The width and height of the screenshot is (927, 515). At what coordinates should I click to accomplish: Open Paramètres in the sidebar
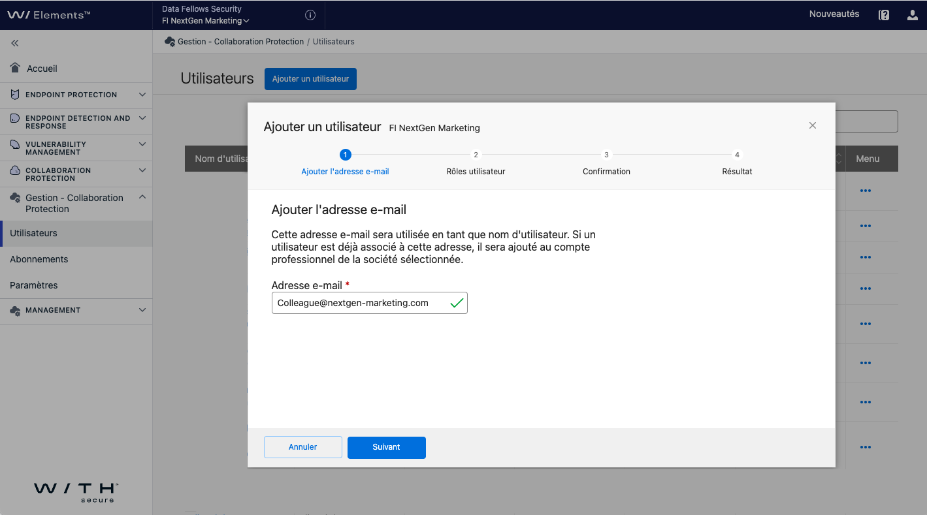[34, 285]
